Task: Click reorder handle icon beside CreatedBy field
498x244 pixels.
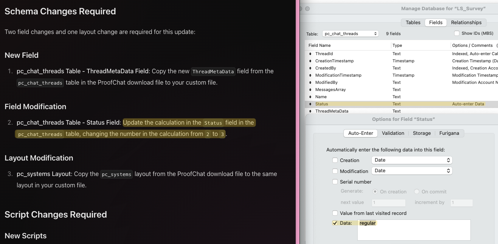Action: click(310, 68)
